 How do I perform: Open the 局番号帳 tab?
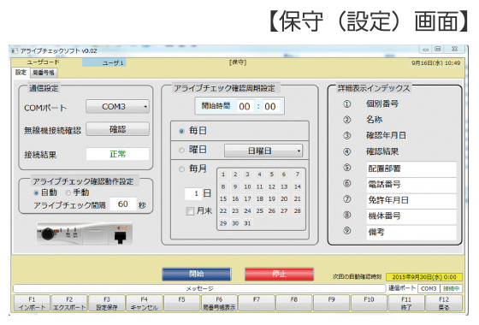click(x=44, y=73)
